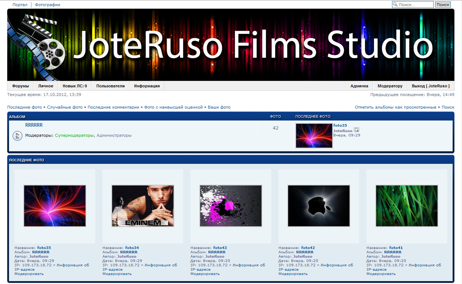Click Отметить альбомы как просмотренные
Screen dimensions: 462x284
click(x=395, y=107)
